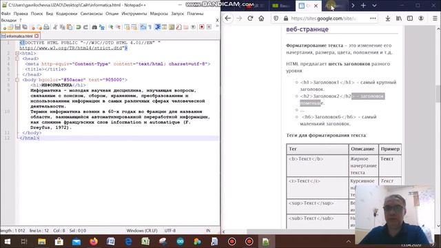This screenshot has width=441, height=248.
Task: Open Microsoft Edge from the taskbar
Action: point(128,242)
